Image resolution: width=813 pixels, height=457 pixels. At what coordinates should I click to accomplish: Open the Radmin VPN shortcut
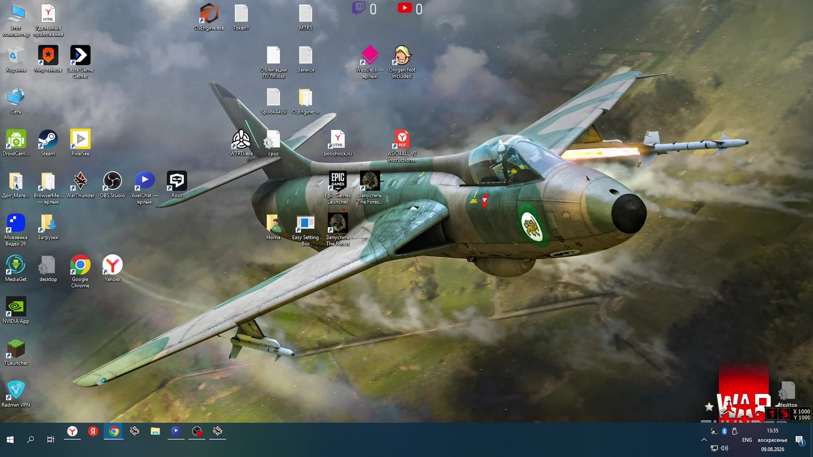pos(16,394)
